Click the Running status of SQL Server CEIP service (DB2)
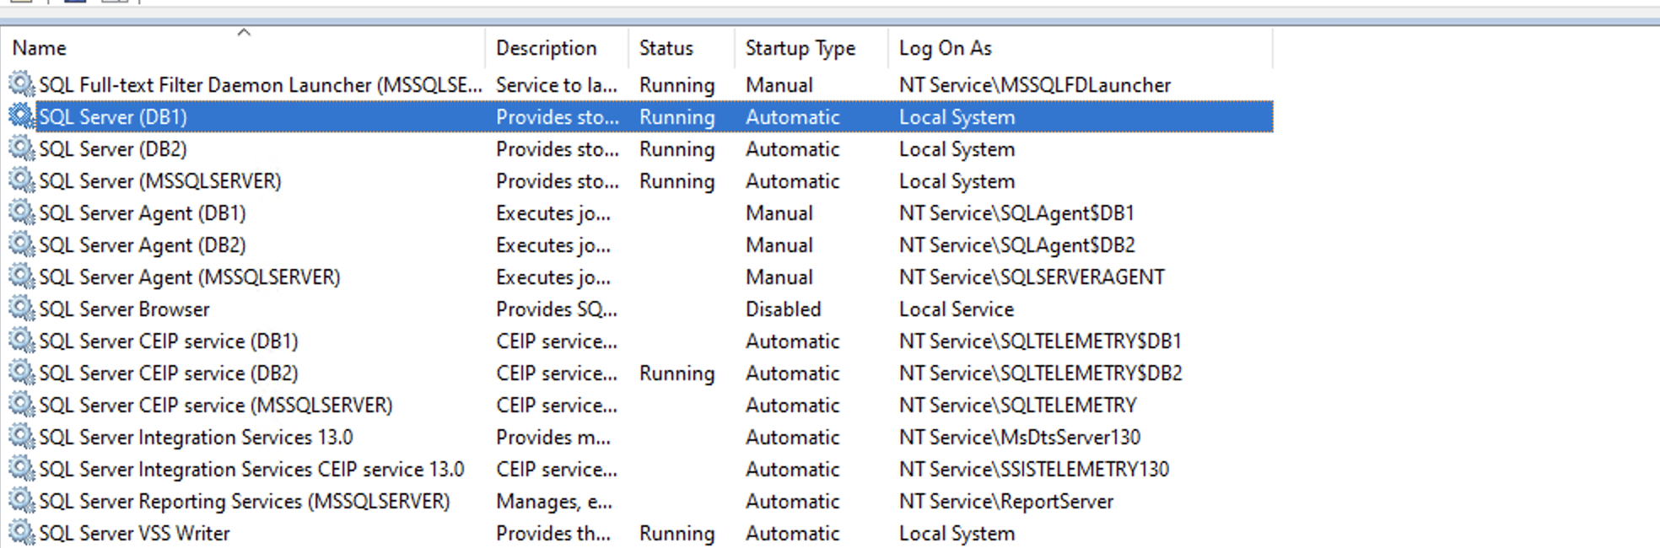The width and height of the screenshot is (1660, 548). coord(676,373)
